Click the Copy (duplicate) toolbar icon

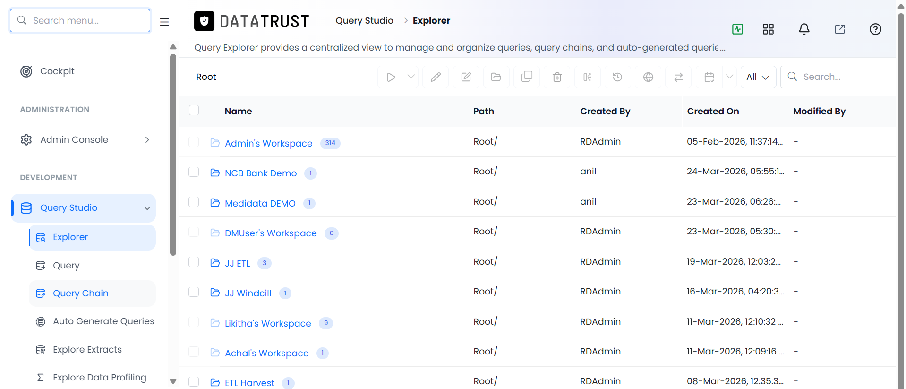tap(527, 77)
